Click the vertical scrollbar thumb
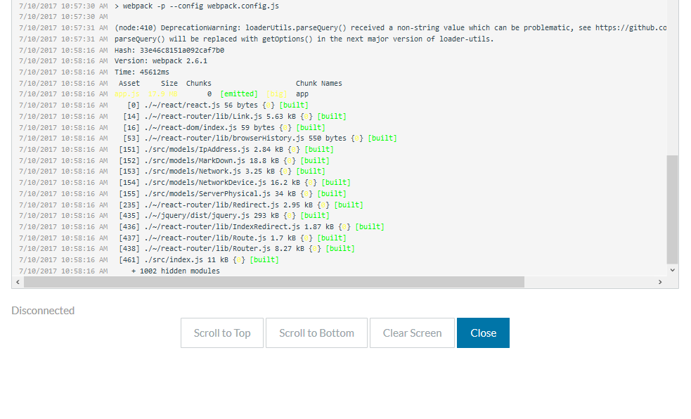 [x=673, y=209]
